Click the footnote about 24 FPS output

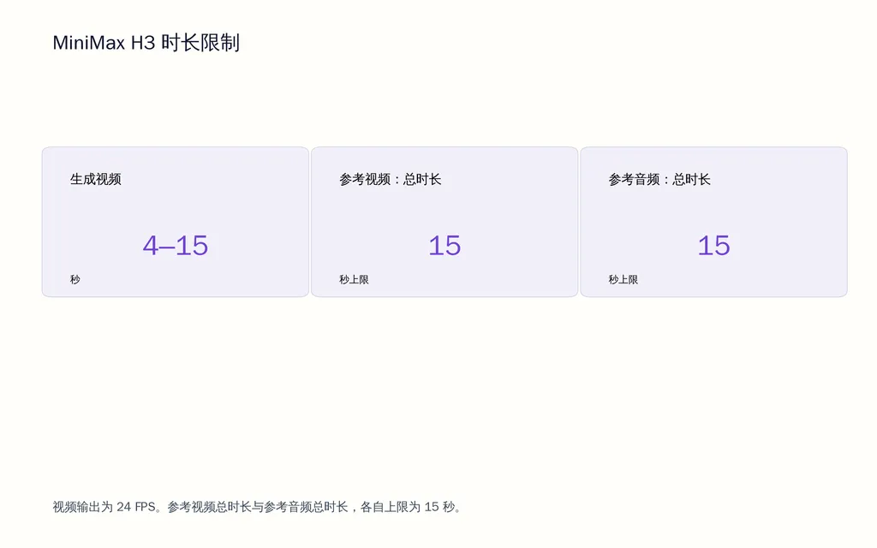pos(257,507)
